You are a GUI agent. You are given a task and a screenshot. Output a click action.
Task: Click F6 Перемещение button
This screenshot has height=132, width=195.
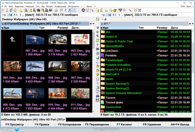click(x=97, y=124)
